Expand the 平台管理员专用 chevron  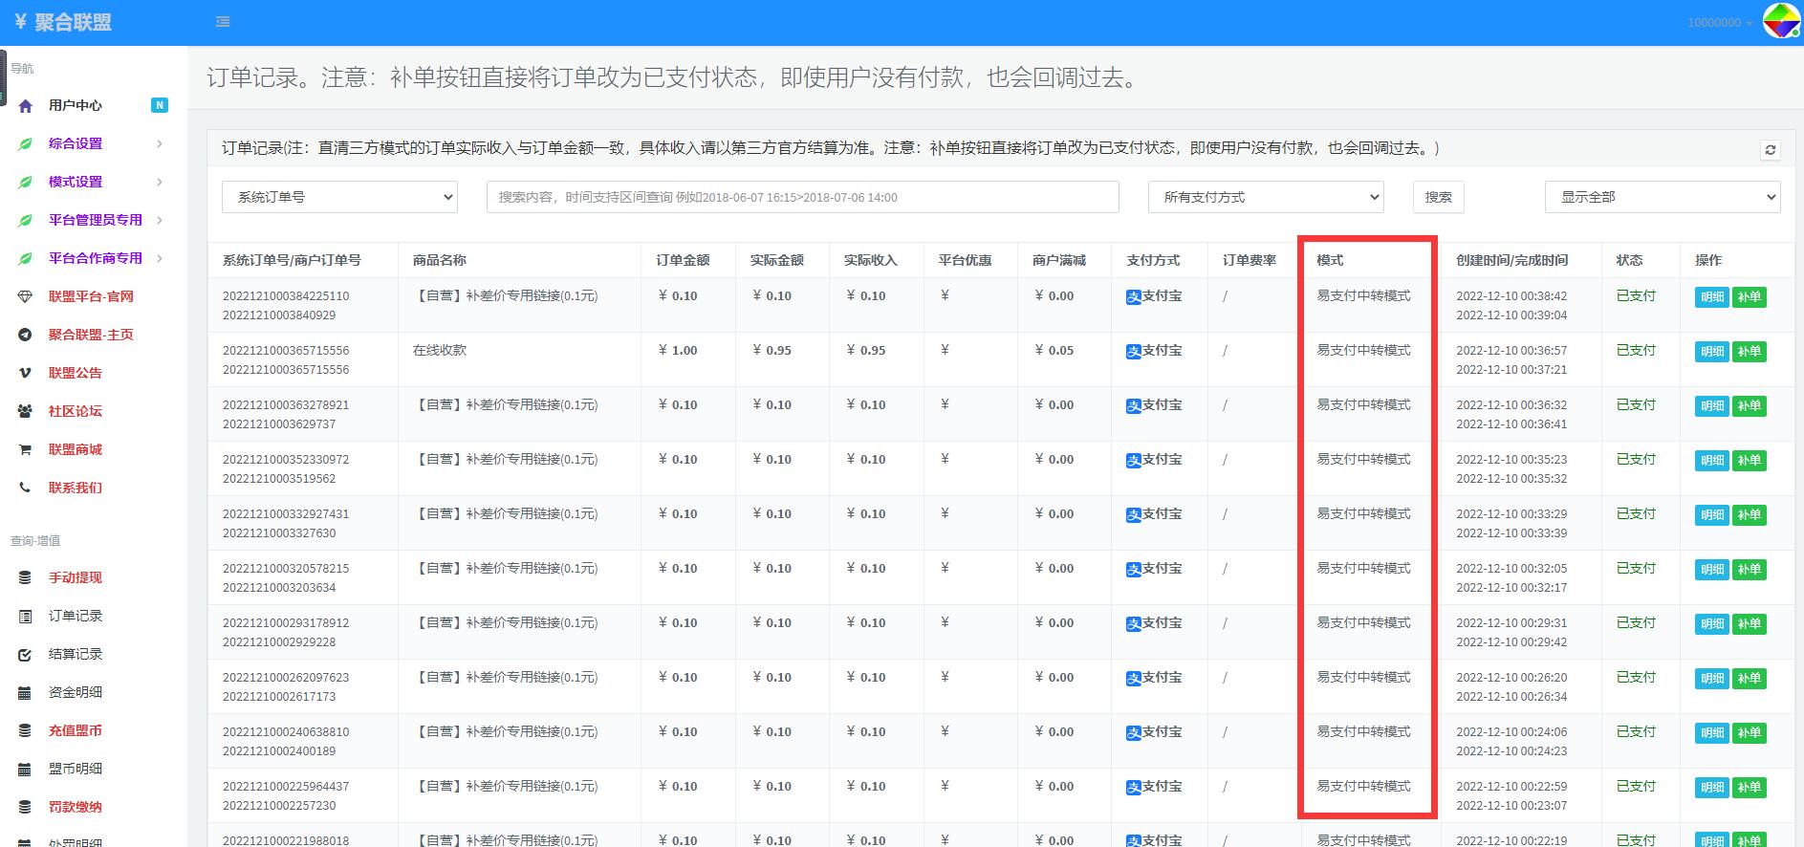tap(159, 221)
